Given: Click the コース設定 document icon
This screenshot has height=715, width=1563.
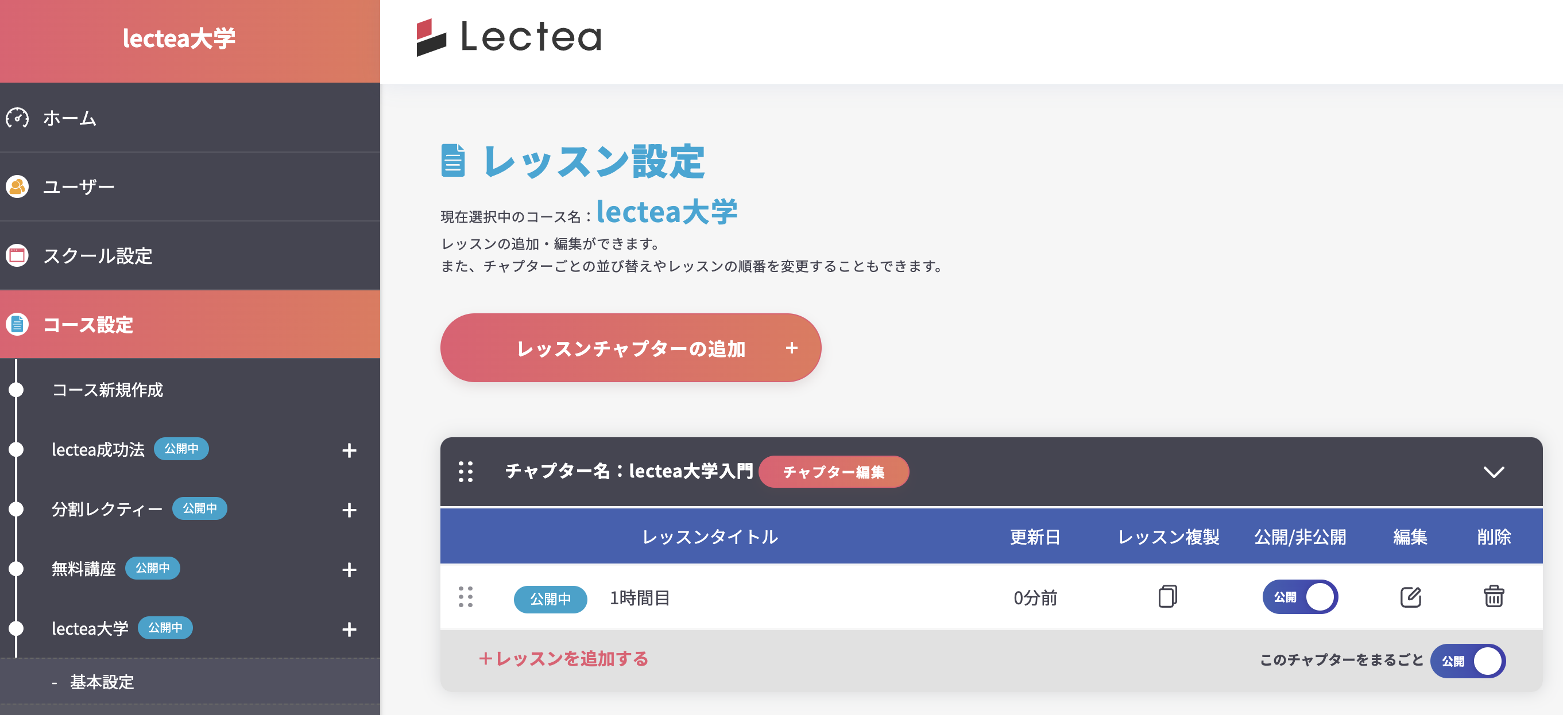Looking at the screenshot, I should 17,325.
